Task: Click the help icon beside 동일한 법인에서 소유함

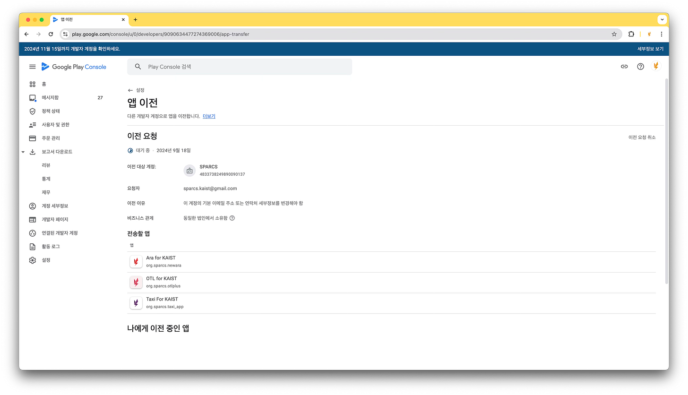Action: click(232, 218)
